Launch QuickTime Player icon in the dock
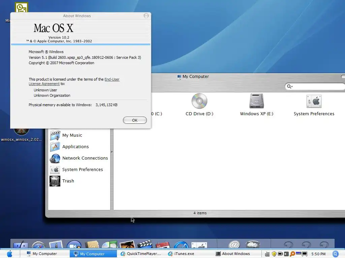Screen dimensions: 345x258 pyautogui.click(x=181, y=245)
